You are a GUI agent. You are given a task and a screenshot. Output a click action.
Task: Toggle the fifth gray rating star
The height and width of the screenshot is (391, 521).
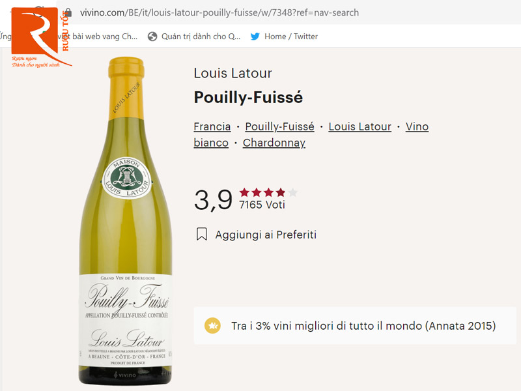tap(293, 192)
